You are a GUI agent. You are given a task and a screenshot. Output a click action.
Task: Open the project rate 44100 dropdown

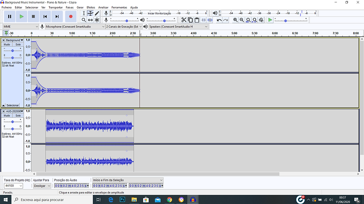(13, 186)
